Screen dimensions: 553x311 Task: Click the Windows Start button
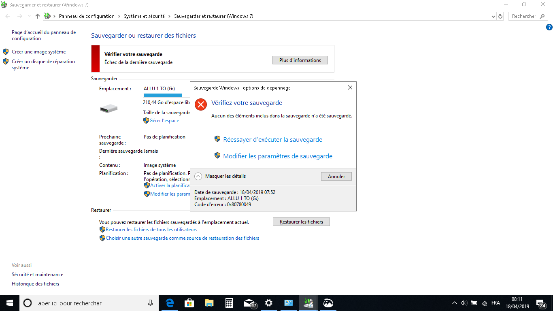[10, 303]
